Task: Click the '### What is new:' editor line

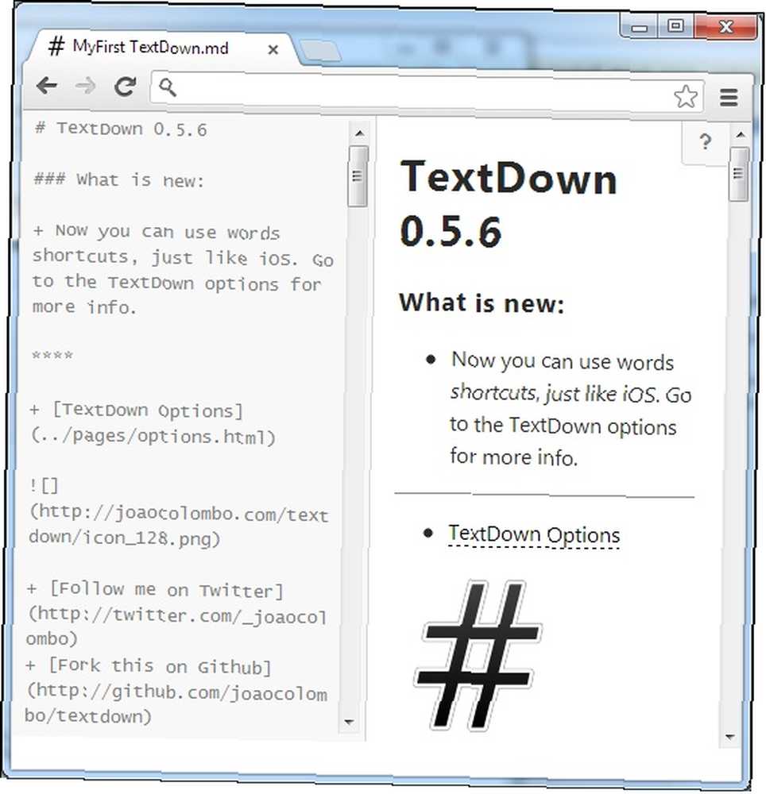Action: (x=119, y=179)
